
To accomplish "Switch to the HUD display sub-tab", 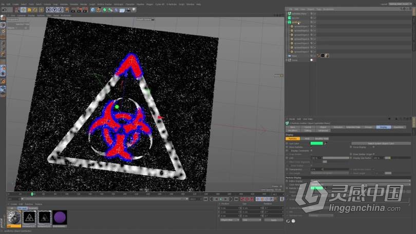I will [307, 139].
